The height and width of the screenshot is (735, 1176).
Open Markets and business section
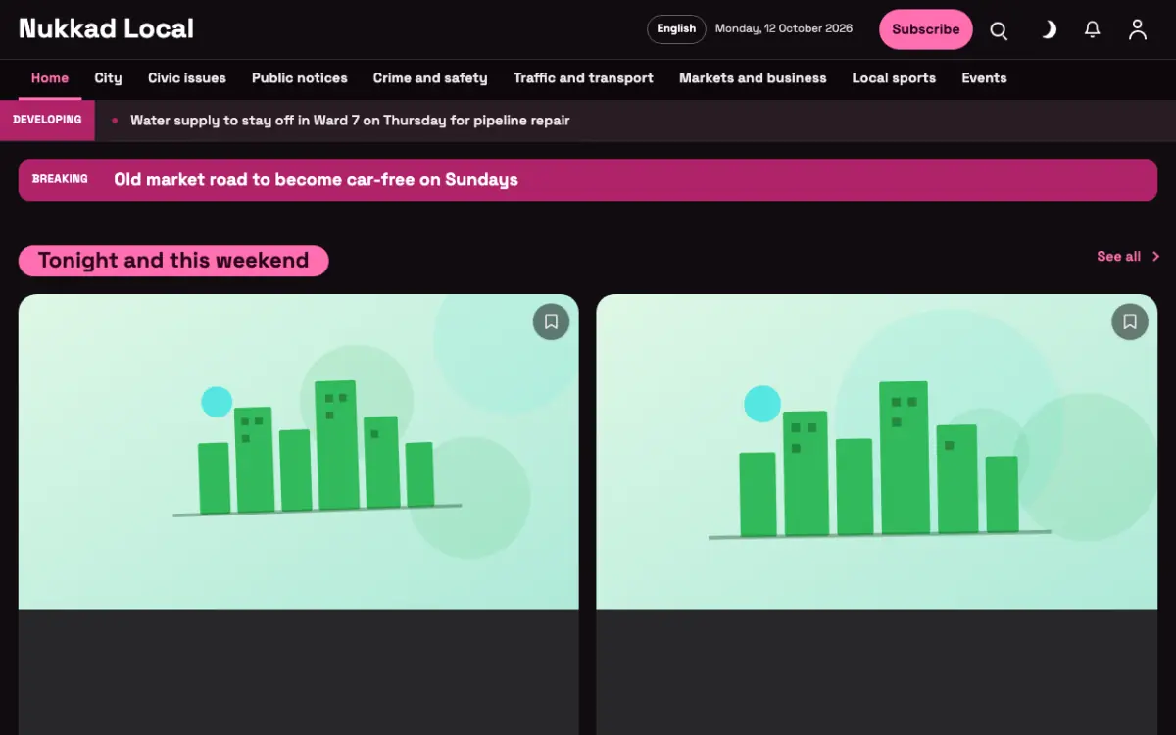753,78
